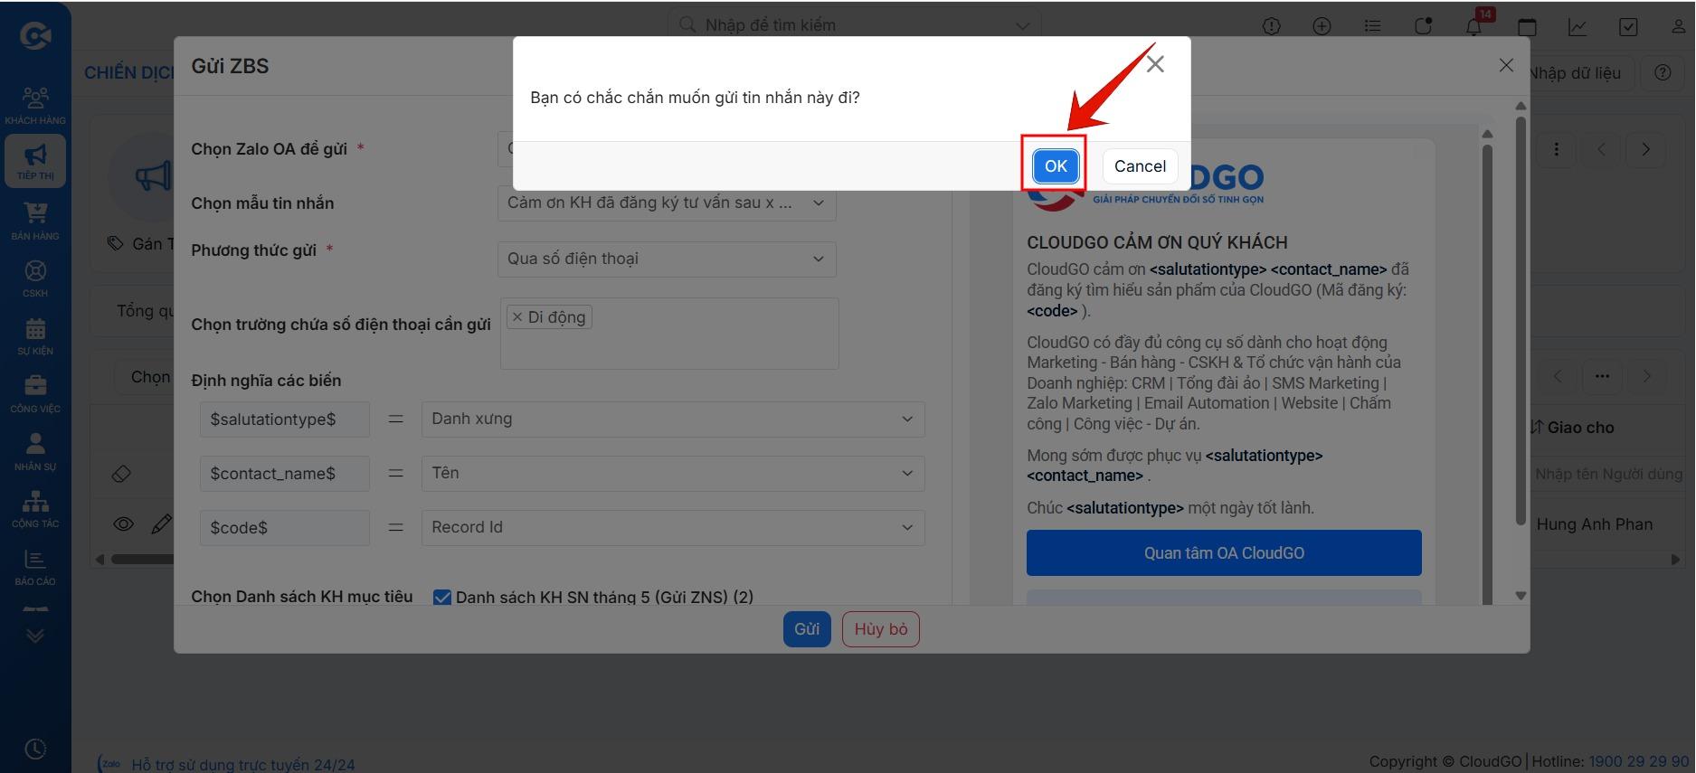This screenshot has height=773, width=1696.
Task: Click the $salutationtype$ variable field
Action: 285,419
